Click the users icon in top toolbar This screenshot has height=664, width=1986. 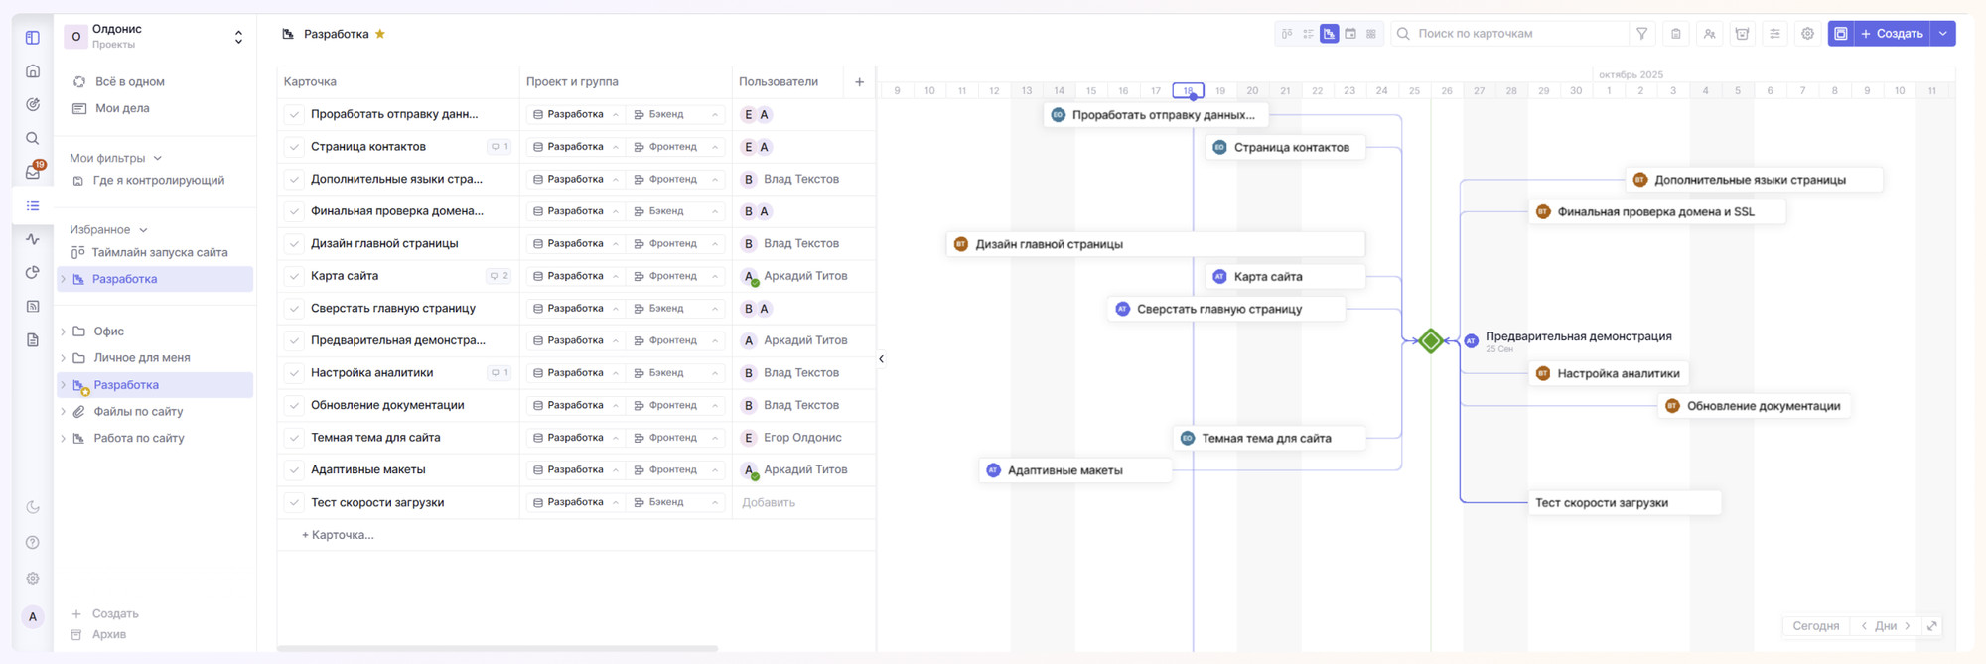point(1709,34)
